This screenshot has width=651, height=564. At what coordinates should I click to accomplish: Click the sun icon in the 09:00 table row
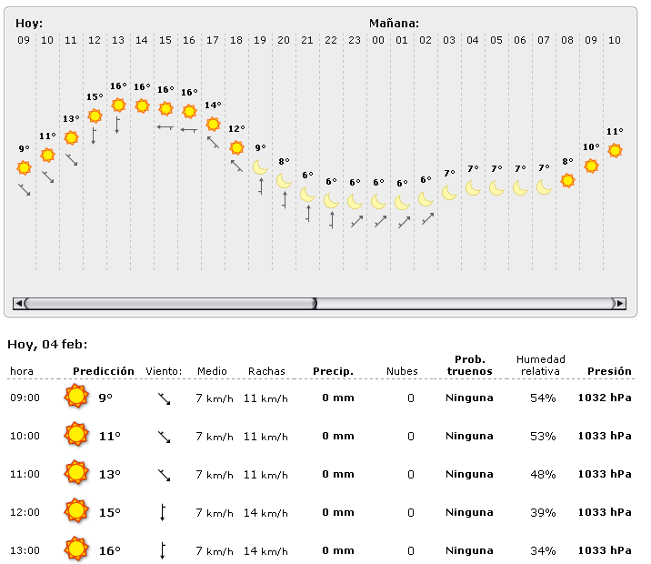click(76, 398)
